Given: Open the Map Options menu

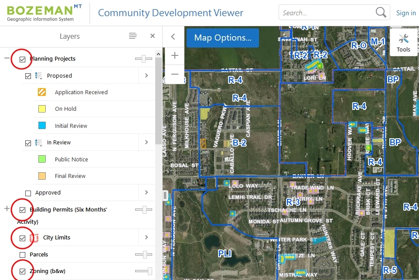Looking at the screenshot, I should coord(222,38).
